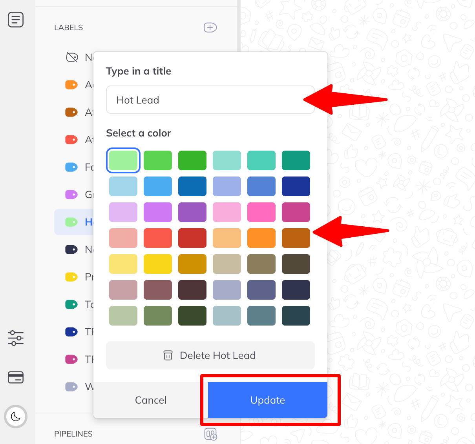Pick the medium green swatch

(158, 160)
